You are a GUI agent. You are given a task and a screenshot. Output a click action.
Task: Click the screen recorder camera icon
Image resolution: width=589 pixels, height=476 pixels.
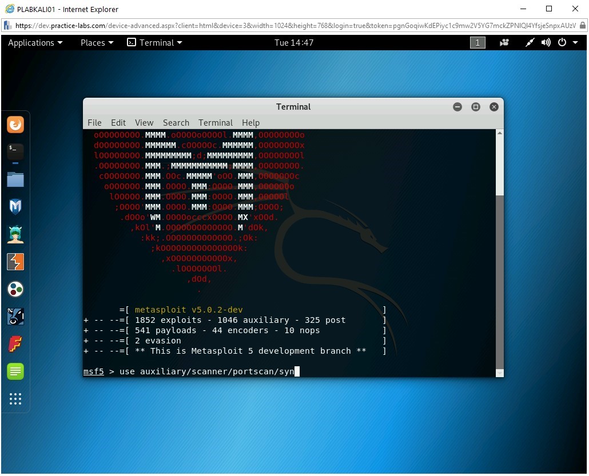[x=504, y=43]
